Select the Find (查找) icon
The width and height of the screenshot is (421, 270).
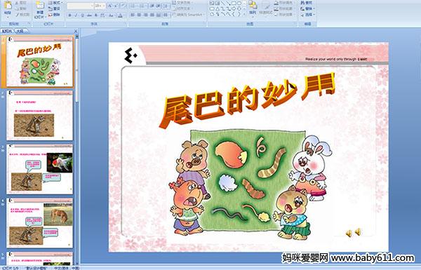(x=307, y=2)
